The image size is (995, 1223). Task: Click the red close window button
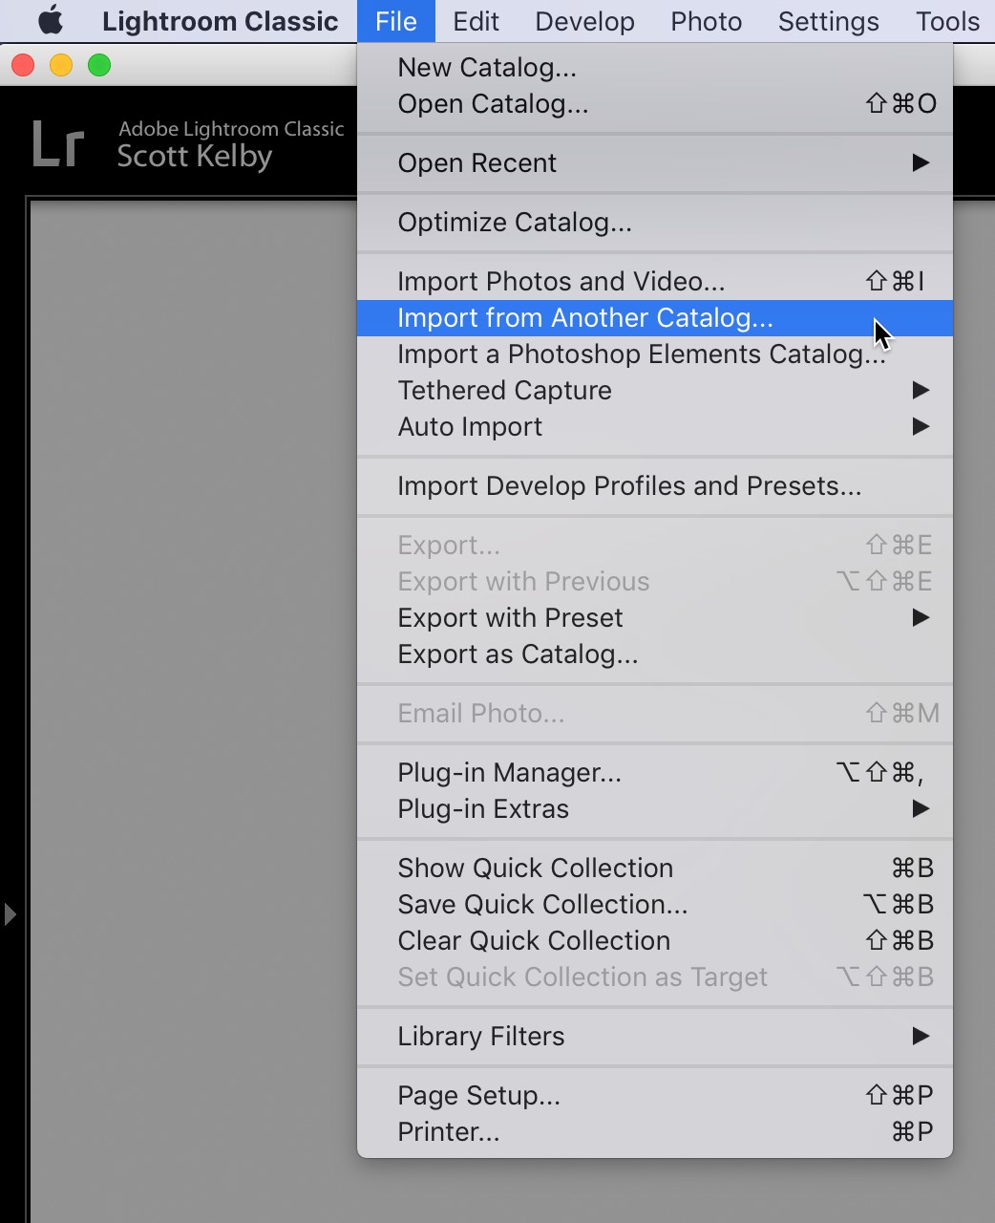point(23,65)
